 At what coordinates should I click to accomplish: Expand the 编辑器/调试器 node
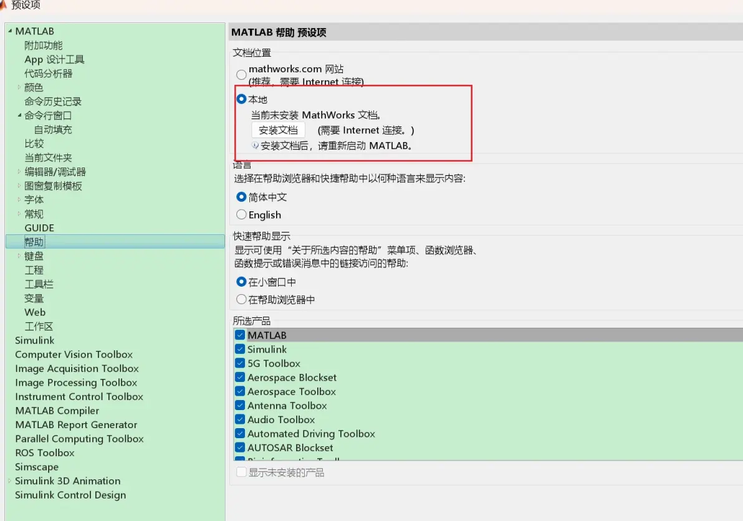pyautogui.click(x=19, y=171)
